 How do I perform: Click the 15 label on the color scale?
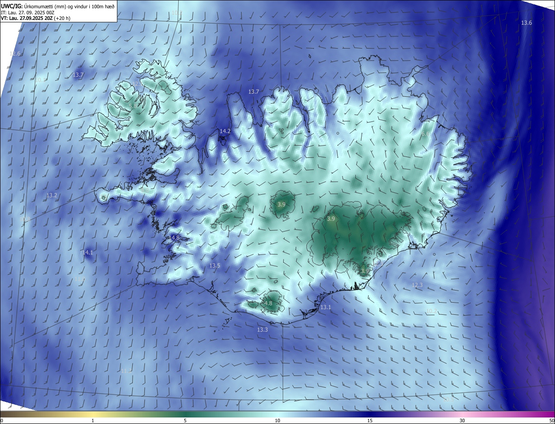pyautogui.click(x=370, y=421)
